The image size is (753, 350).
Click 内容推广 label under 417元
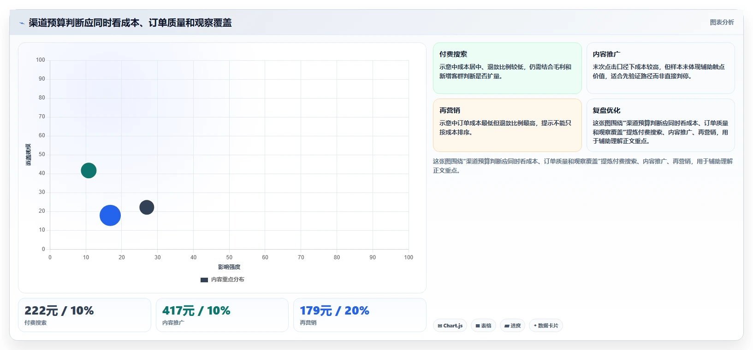point(173,323)
